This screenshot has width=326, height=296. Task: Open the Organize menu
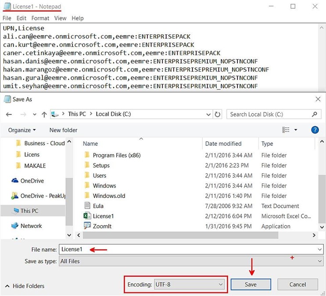click(22, 130)
